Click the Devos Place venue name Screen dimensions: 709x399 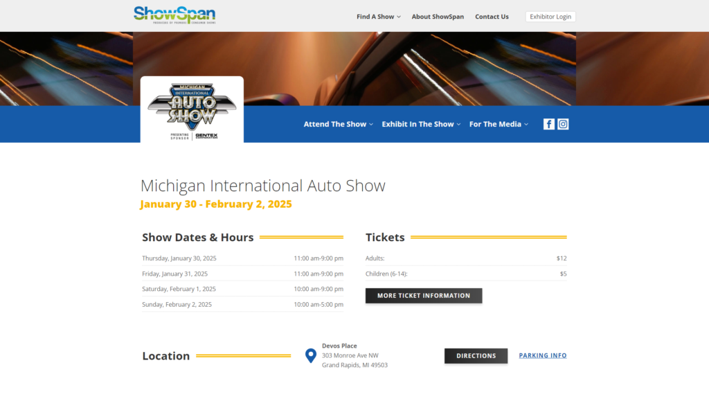339,346
